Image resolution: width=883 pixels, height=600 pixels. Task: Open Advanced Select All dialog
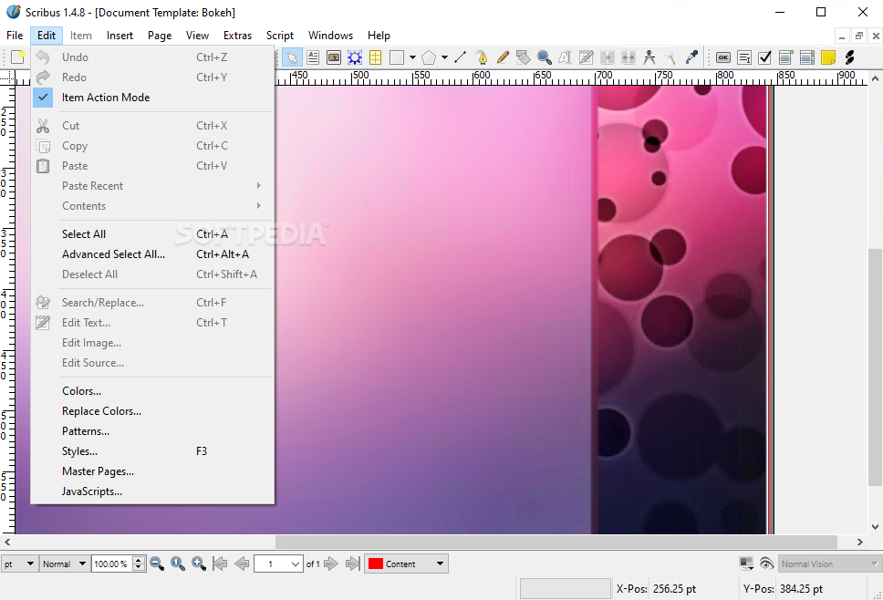(152, 254)
